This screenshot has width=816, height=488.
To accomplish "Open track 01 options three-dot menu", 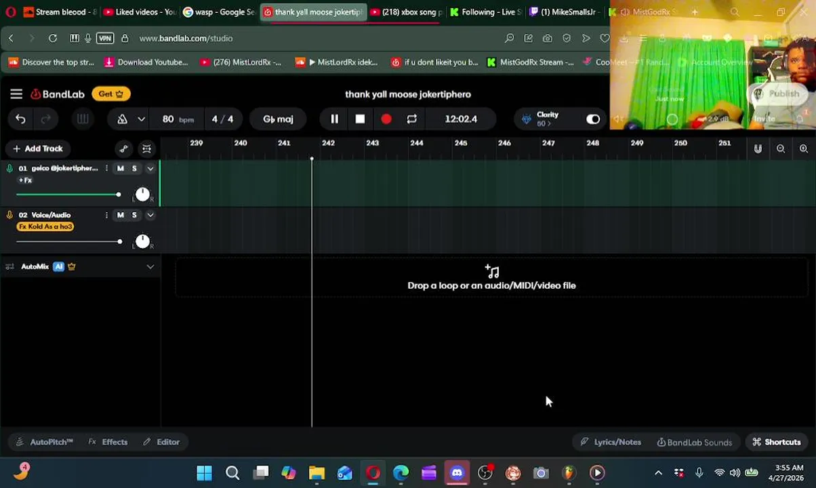I will (x=106, y=168).
